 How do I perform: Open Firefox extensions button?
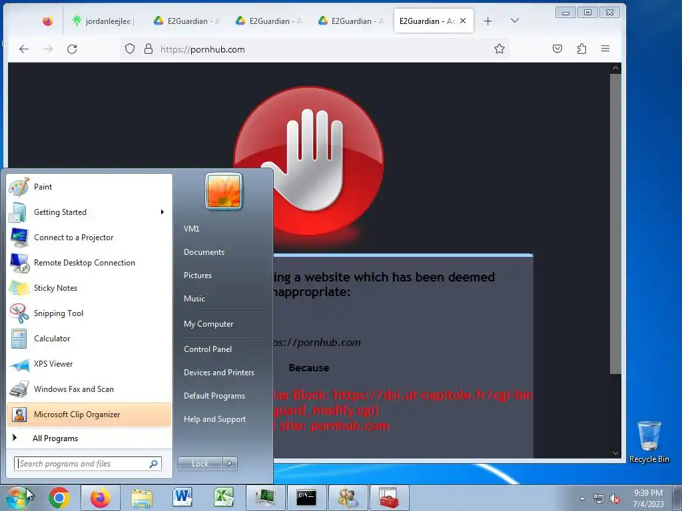[581, 49]
